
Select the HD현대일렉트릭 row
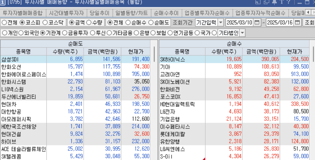pos(234,104)
